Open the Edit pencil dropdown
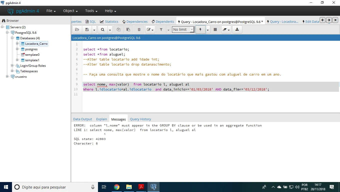The width and height of the screenshot is (340, 192). [x=150, y=29]
